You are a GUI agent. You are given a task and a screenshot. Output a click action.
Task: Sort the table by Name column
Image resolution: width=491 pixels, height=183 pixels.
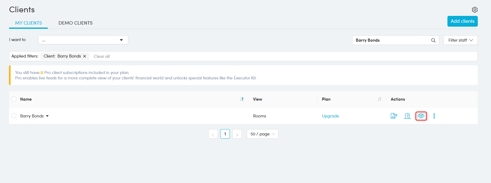[242, 99]
